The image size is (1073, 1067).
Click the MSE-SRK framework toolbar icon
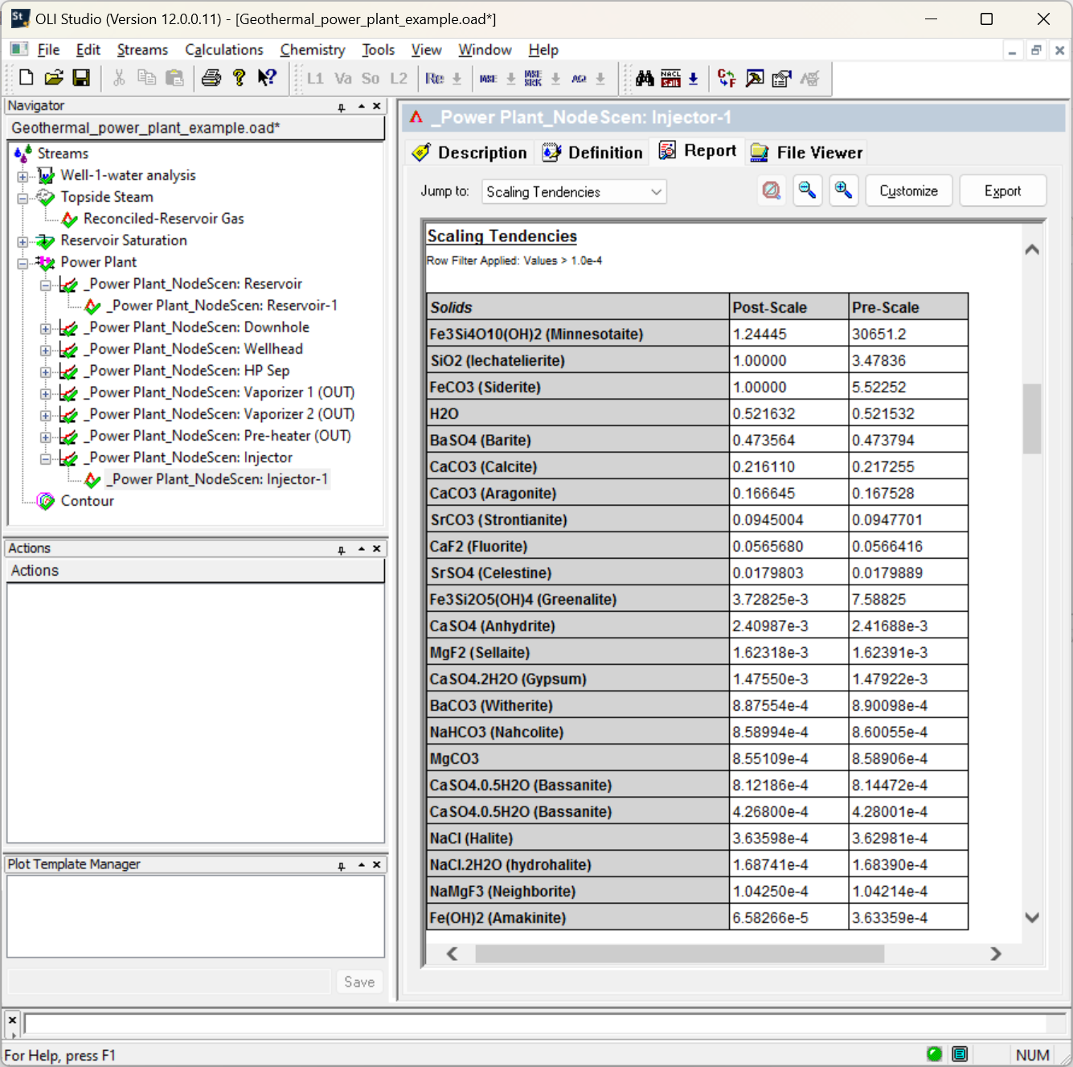tap(533, 78)
